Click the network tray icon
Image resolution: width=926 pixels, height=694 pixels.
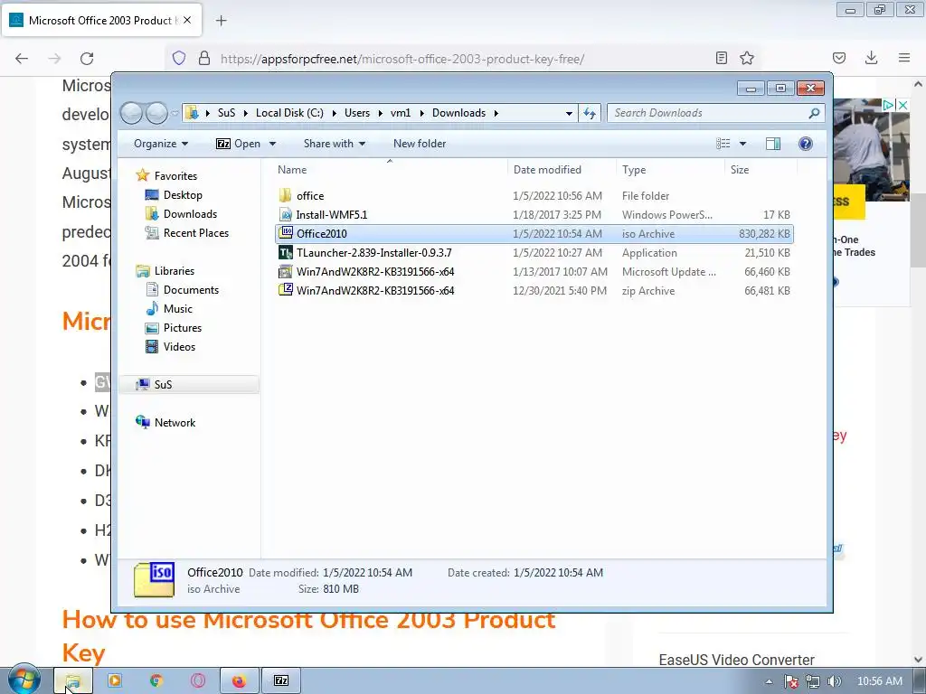(x=813, y=681)
